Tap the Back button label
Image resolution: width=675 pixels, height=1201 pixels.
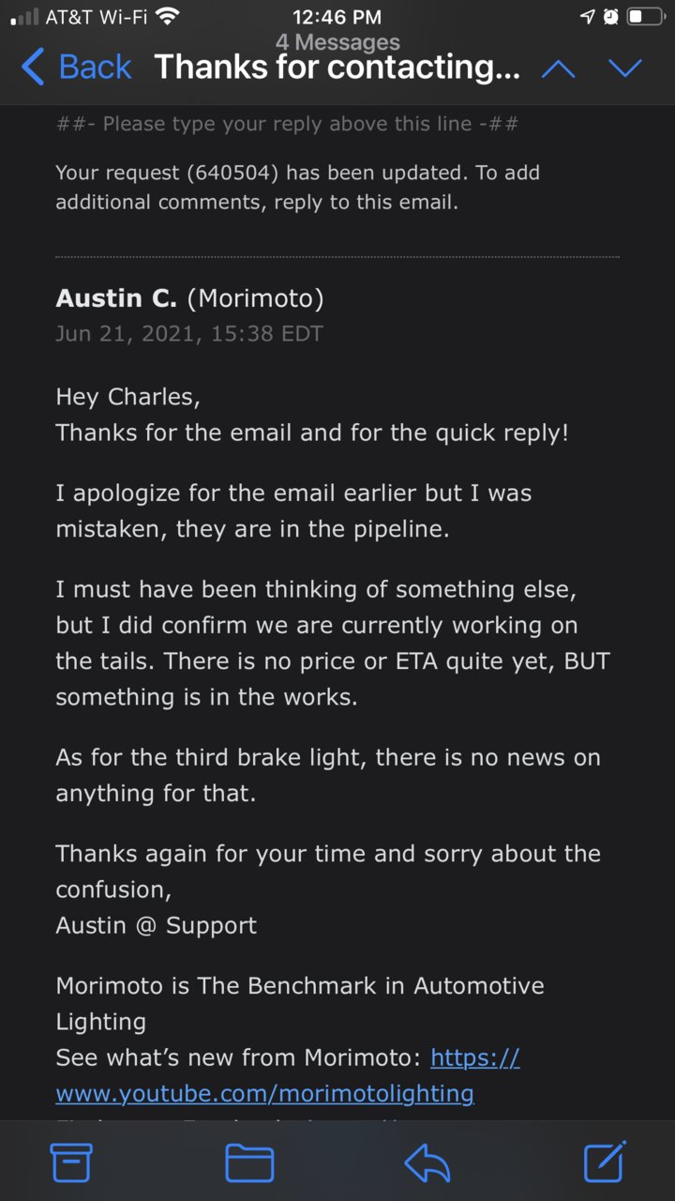(96, 68)
